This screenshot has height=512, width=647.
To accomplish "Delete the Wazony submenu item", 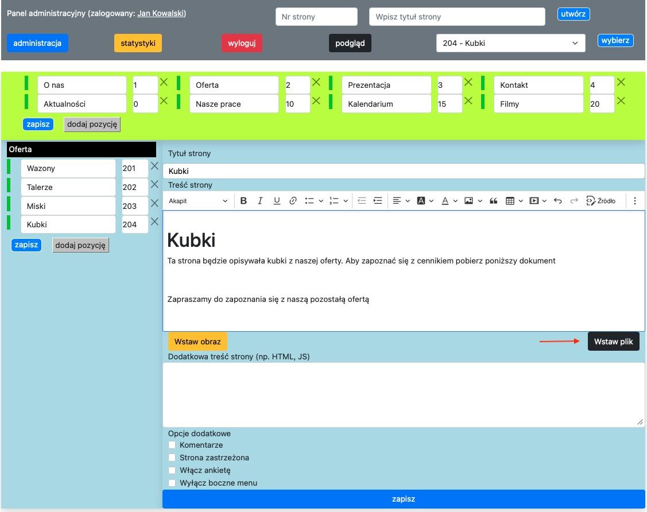I will (x=154, y=166).
